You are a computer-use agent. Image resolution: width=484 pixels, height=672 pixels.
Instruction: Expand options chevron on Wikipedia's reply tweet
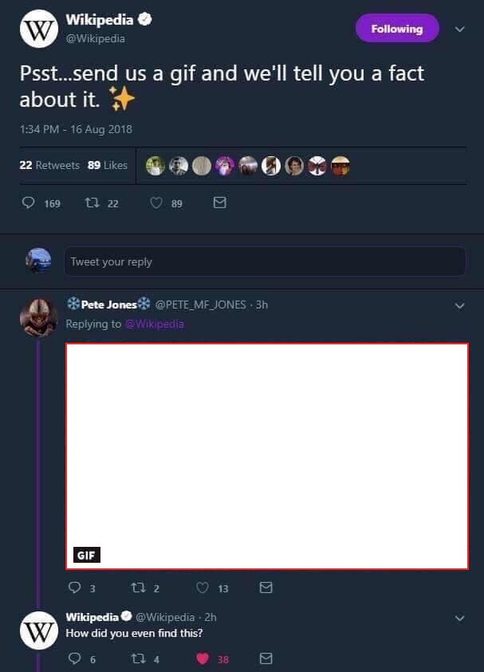pos(459,618)
